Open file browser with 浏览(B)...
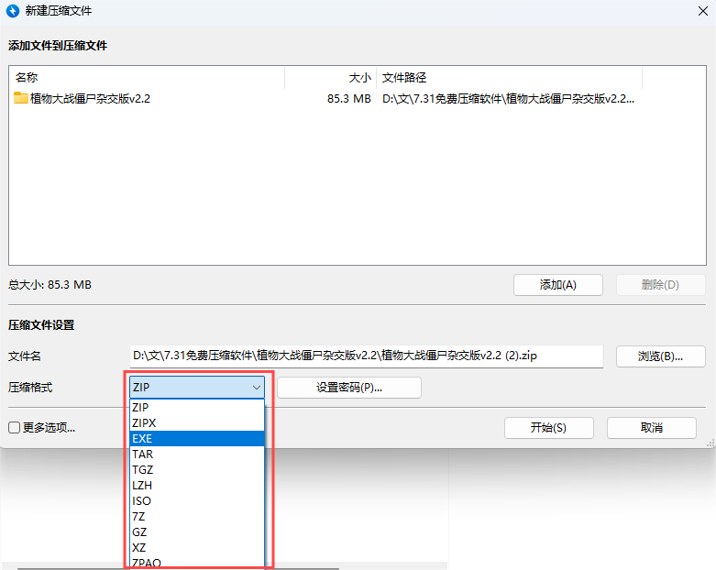This screenshot has height=570, width=716. pos(660,356)
